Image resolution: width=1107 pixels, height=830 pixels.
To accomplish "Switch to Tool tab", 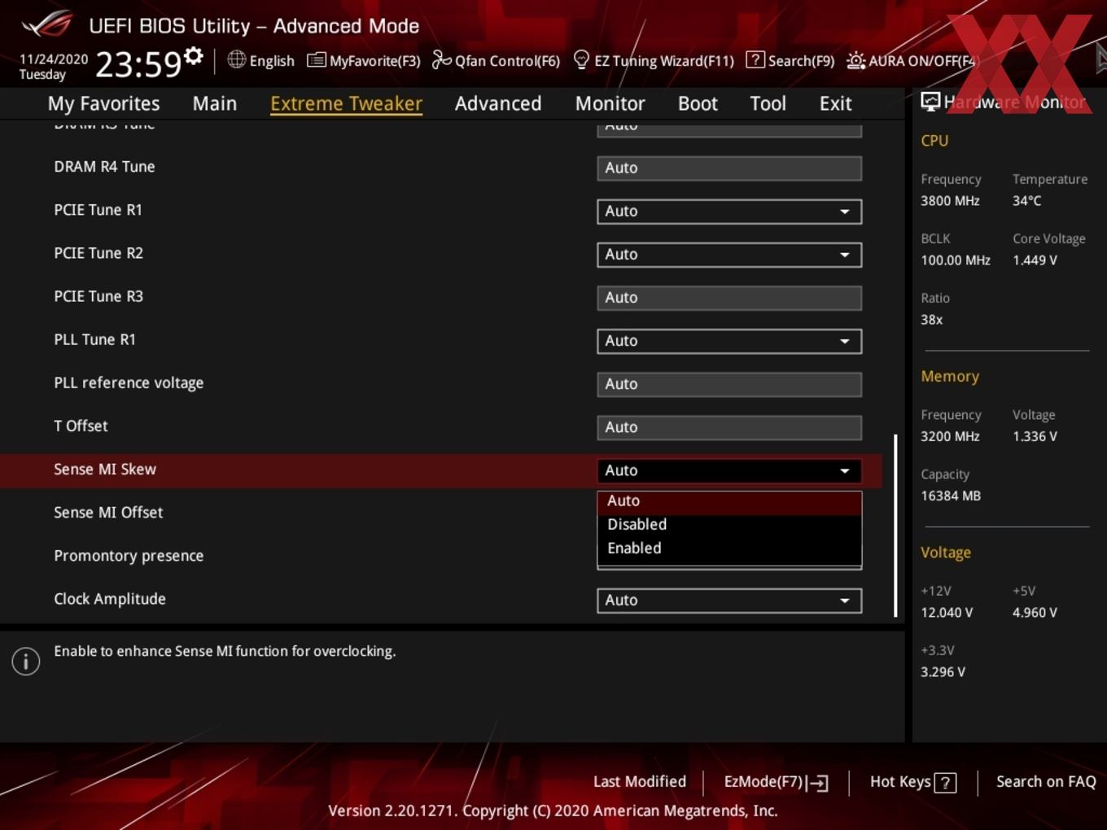I will (x=768, y=103).
